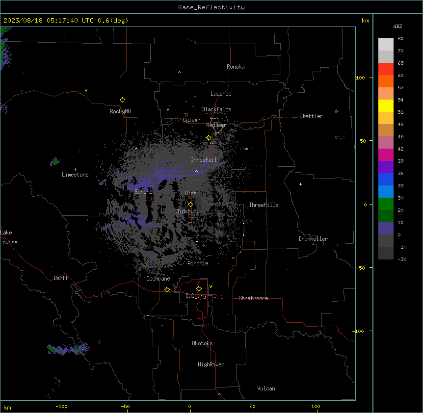Click the 100 tick on right axis
Screen dimensions: 423x413
coord(360,77)
